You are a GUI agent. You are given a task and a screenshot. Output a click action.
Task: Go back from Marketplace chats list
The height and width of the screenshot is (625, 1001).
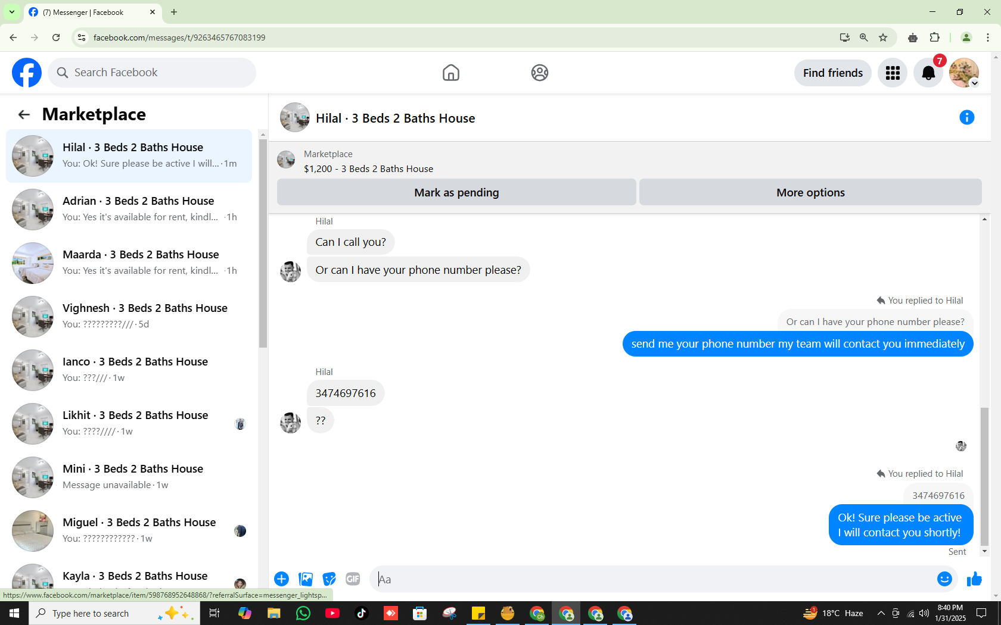(x=24, y=114)
